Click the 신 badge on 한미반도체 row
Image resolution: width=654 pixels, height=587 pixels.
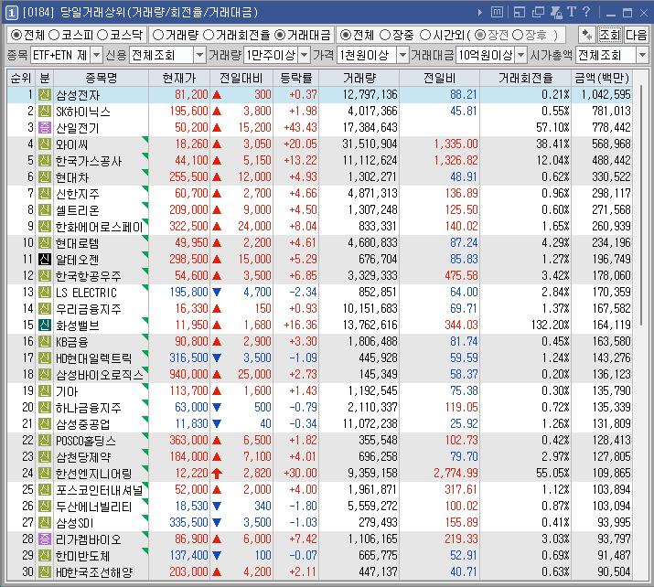click(x=45, y=556)
